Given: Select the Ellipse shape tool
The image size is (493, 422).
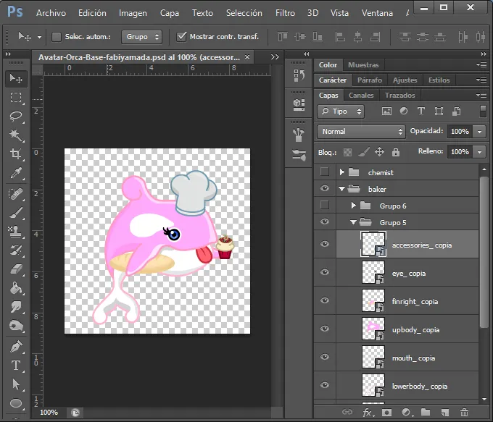Looking at the screenshot, I should tap(16, 403).
